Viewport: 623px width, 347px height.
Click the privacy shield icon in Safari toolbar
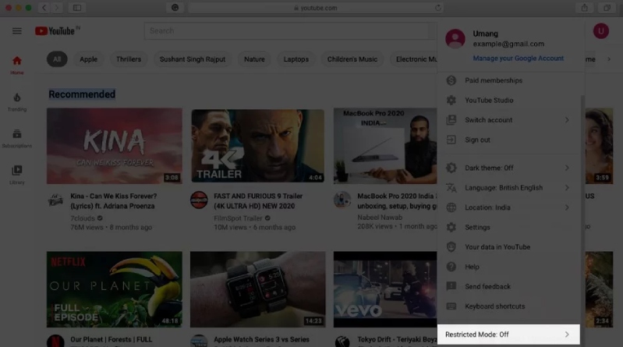(175, 8)
